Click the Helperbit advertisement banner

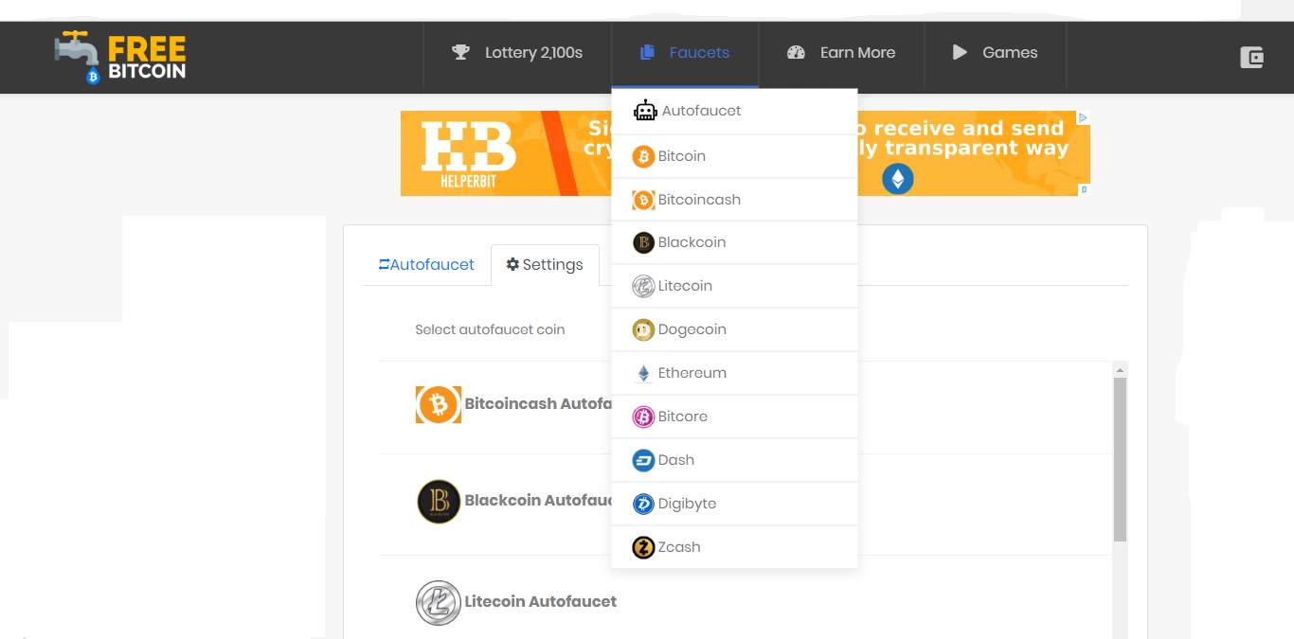coord(746,153)
